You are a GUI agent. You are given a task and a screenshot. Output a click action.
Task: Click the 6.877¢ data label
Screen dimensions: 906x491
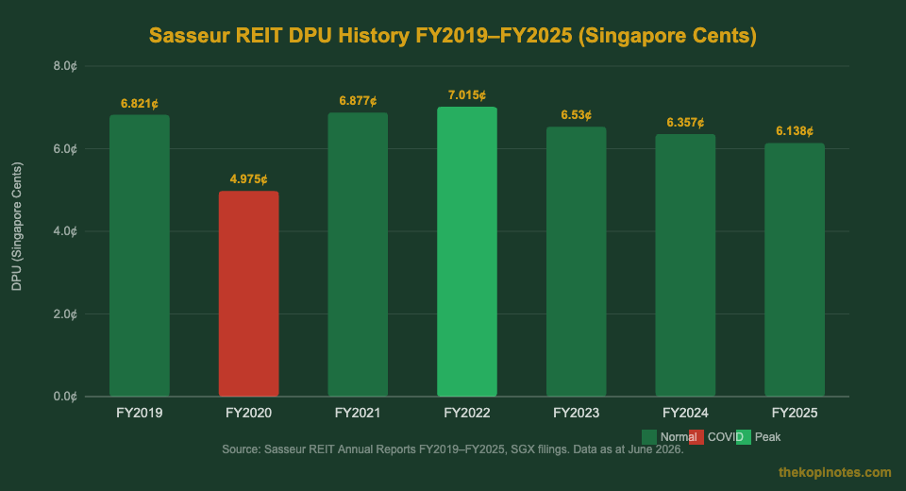(358, 101)
